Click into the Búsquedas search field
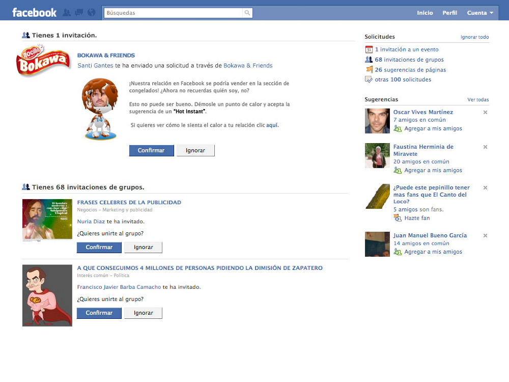 (173, 13)
